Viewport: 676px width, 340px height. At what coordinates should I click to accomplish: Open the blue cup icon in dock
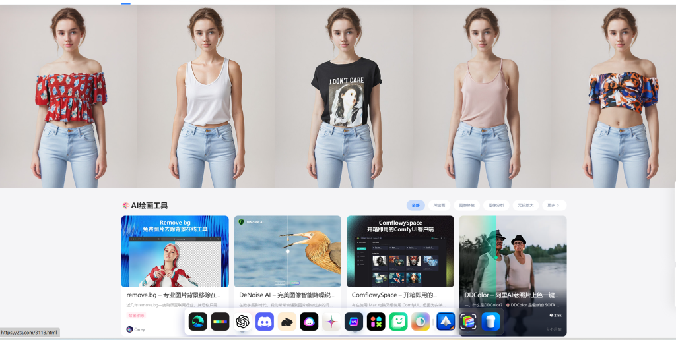coord(490,322)
